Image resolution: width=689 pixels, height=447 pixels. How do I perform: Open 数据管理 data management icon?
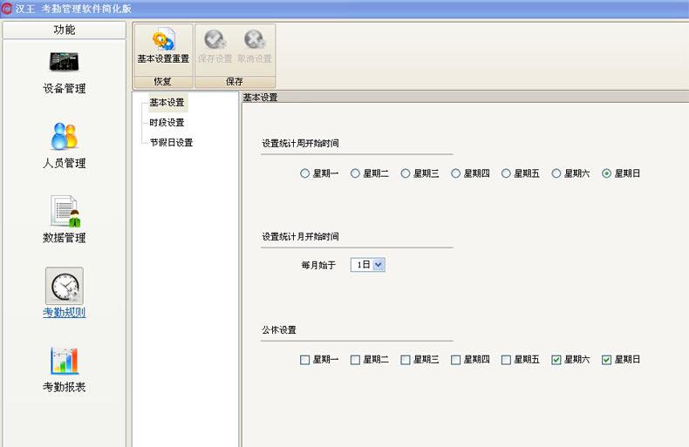pos(64,212)
